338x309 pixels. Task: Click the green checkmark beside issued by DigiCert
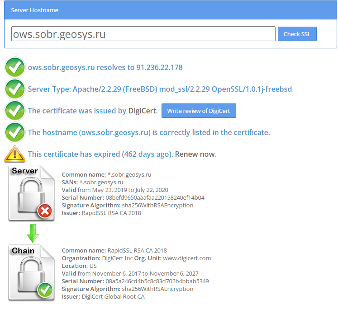[x=15, y=111]
